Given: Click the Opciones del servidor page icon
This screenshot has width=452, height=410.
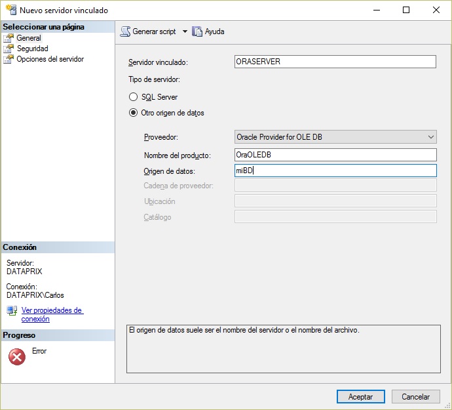Looking at the screenshot, I should [9, 59].
